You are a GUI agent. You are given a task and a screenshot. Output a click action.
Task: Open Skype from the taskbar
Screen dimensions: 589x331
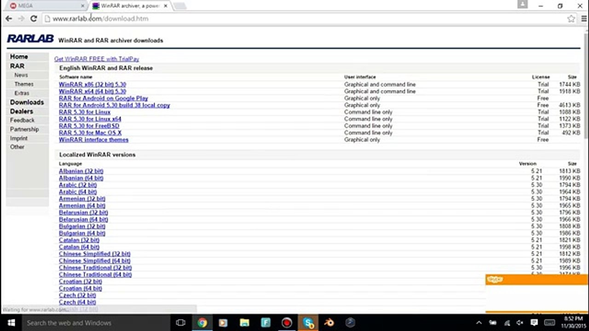[308, 323]
